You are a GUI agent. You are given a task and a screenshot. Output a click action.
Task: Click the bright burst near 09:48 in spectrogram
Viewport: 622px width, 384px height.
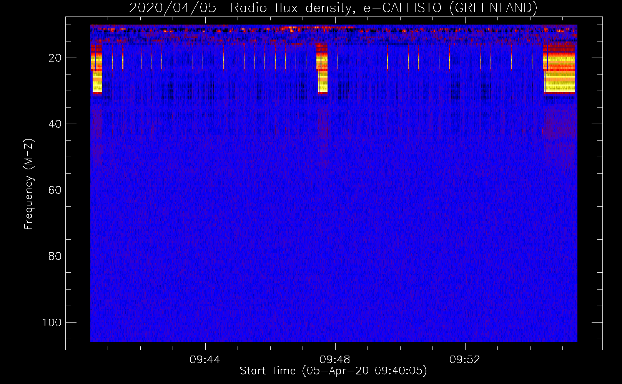click(x=322, y=68)
